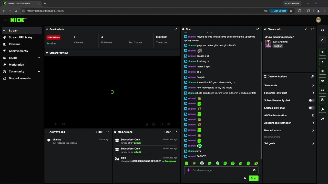Expand Slow mode options
This screenshot has width=328, height=184.
click(x=313, y=85)
